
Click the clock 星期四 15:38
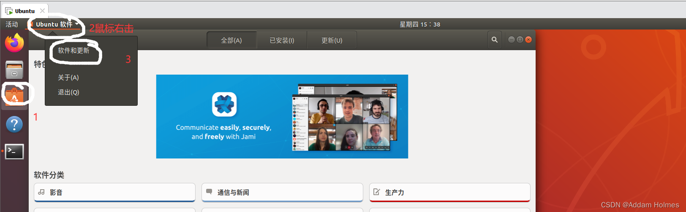click(x=420, y=24)
